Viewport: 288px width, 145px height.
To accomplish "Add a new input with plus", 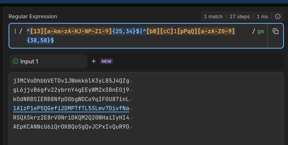I will point(94,61).
